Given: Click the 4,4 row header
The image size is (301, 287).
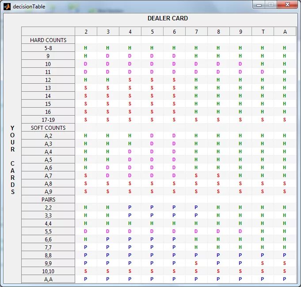Looking at the screenshot, I should pyautogui.click(x=48, y=224).
